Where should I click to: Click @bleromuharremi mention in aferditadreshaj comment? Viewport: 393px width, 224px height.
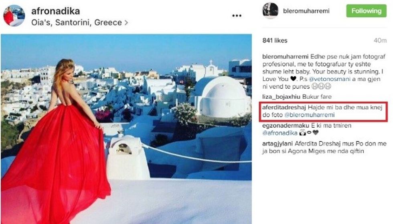pos(309,115)
